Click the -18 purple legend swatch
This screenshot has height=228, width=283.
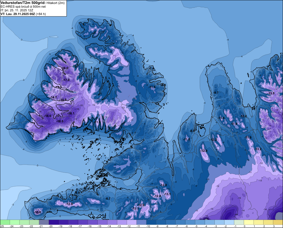click(x=73, y=222)
